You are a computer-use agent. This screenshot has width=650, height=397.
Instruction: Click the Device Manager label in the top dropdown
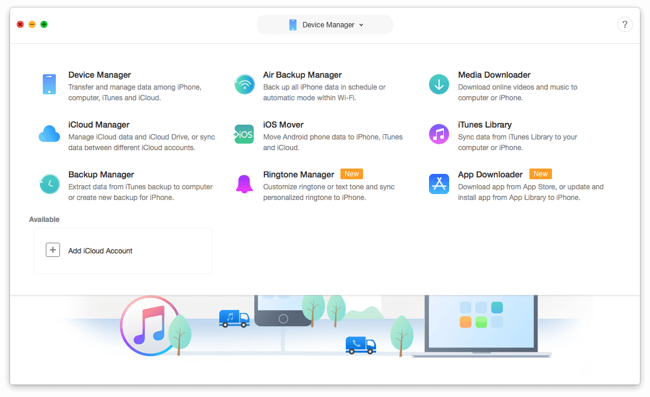[329, 25]
